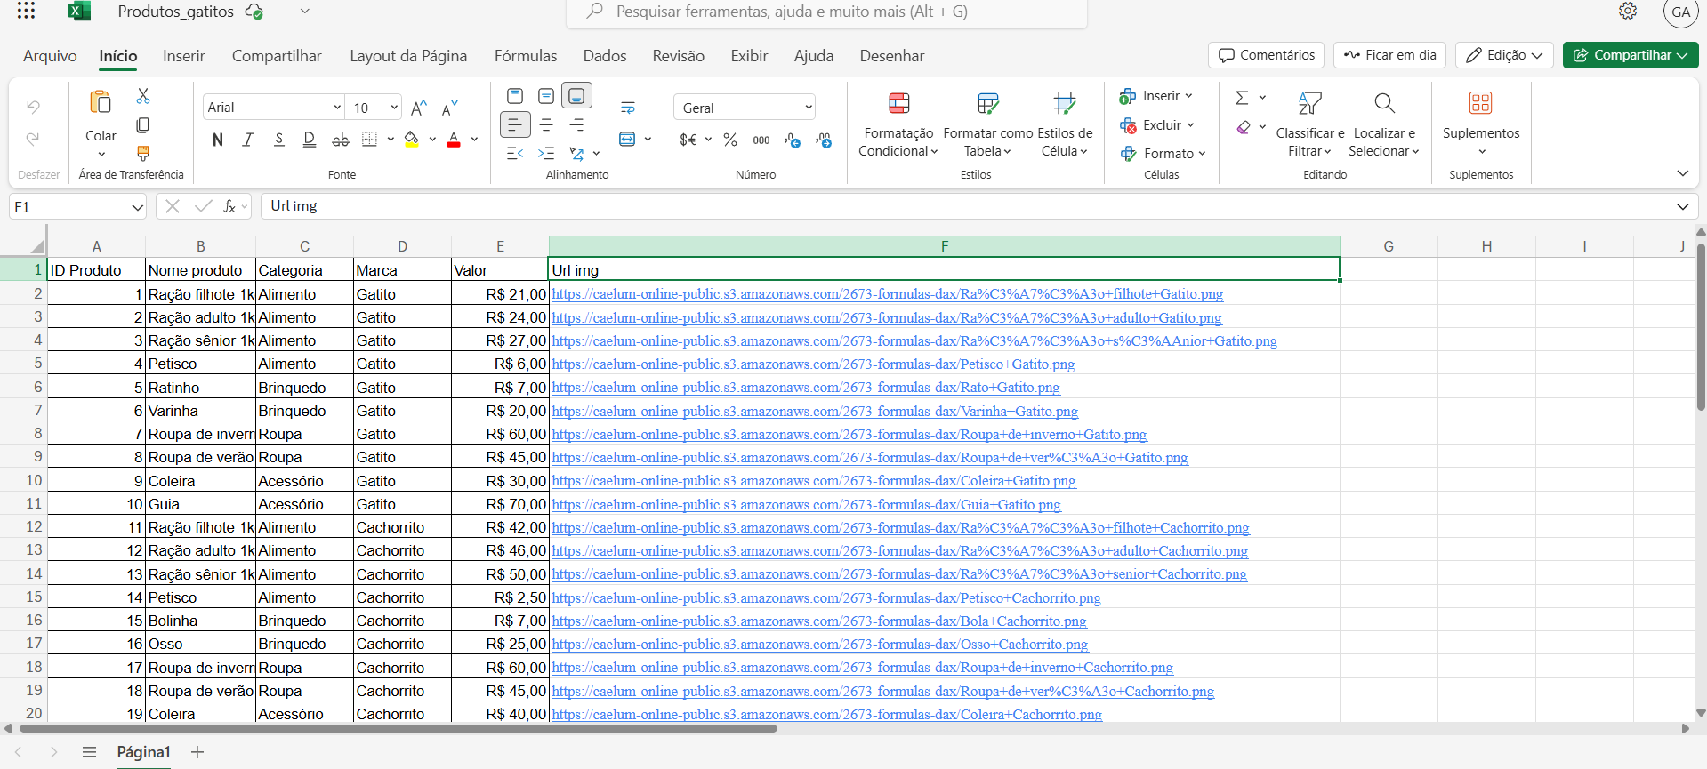Add a new sheet with plus icon
Viewport: 1707px width, 769px height.
coord(197,752)
